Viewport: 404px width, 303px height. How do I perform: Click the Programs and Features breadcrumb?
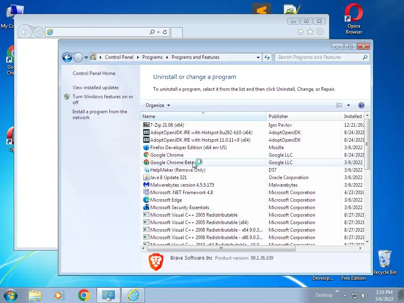[195, 57]
